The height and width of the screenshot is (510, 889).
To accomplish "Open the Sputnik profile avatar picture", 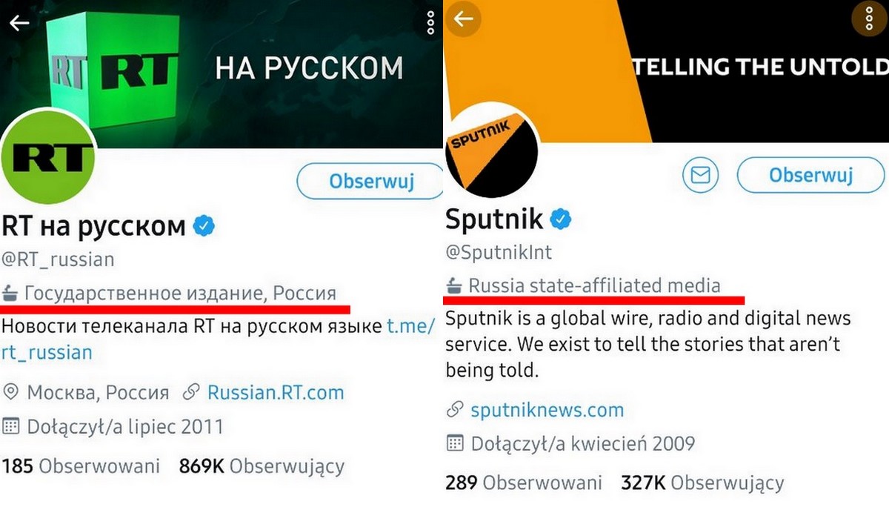I will tap(491, 153).
